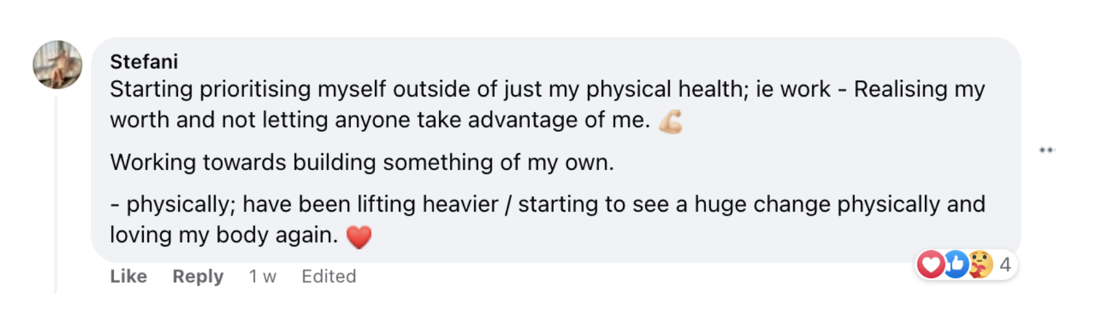The image size is (1101, 335).
Task: Click the flexed bicep emoji
Action: point(671,121)
